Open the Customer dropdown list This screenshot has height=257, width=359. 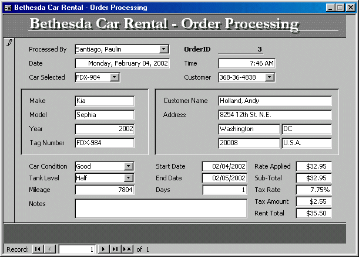[x=270, y=77]
